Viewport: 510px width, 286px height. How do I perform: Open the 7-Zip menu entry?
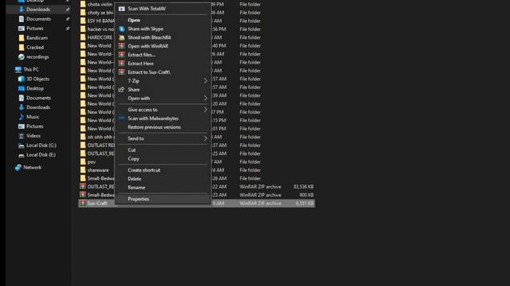[x=163, y=81]
